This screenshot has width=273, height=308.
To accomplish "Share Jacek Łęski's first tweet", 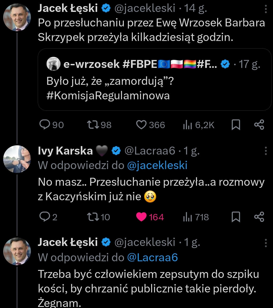I will point(259,125).
